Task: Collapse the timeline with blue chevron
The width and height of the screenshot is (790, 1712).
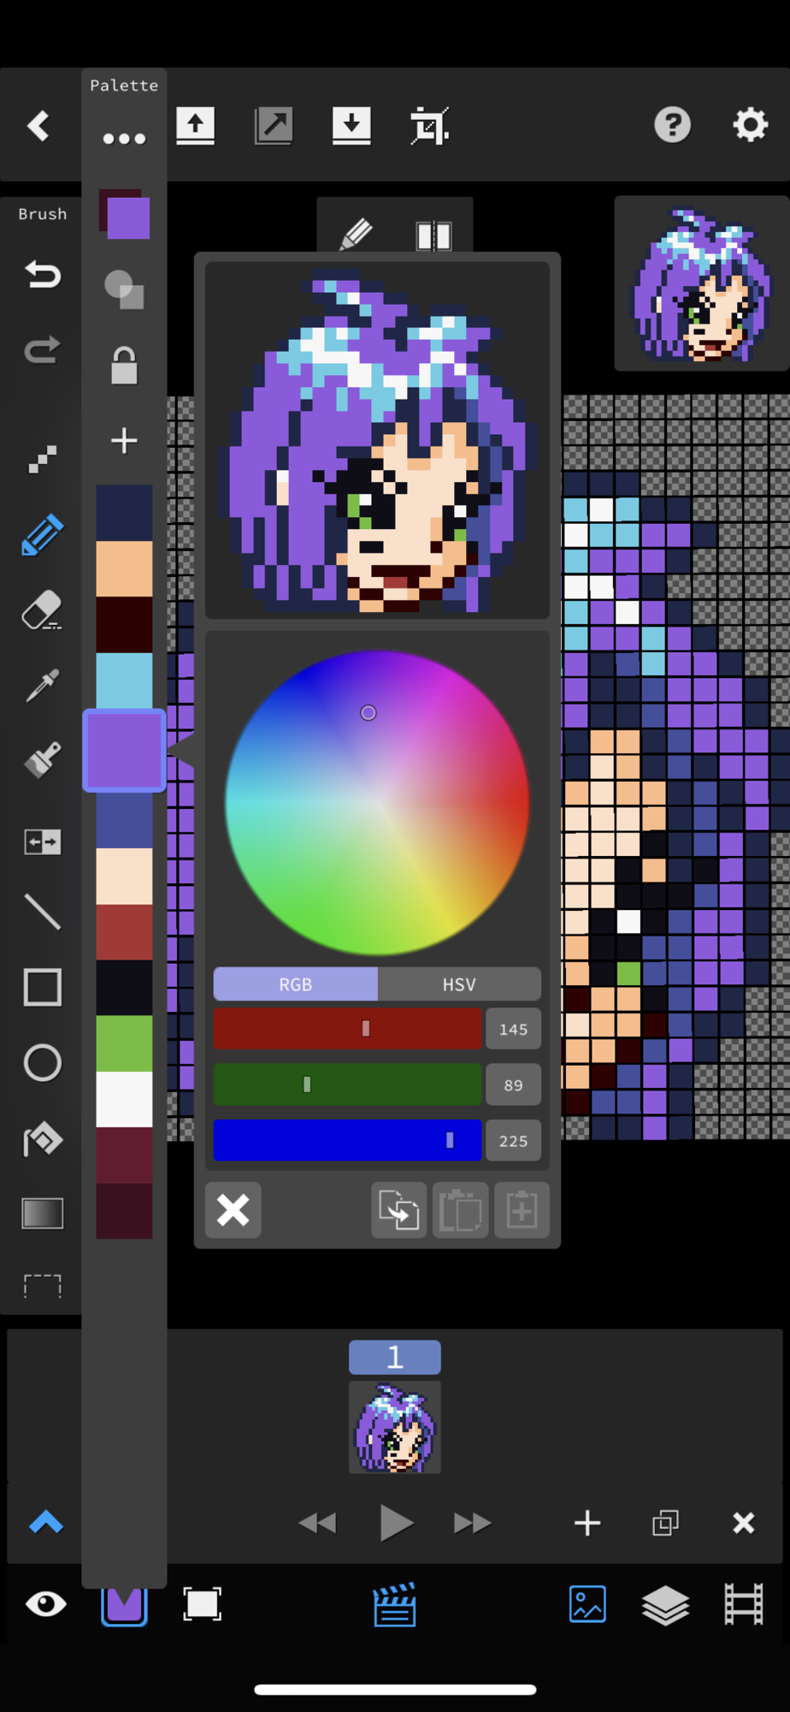Action: 46,1522
